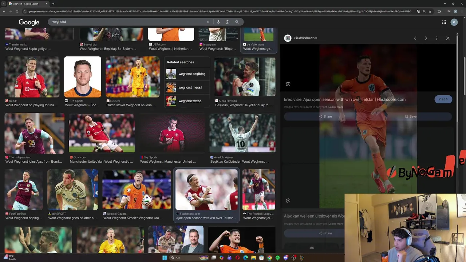Open Task View on taskbar

point(213,258)
